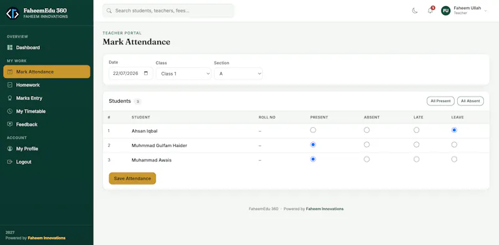Open Marks Entry in the sidebar
This screenshot has width=499, height=245.
47,98
